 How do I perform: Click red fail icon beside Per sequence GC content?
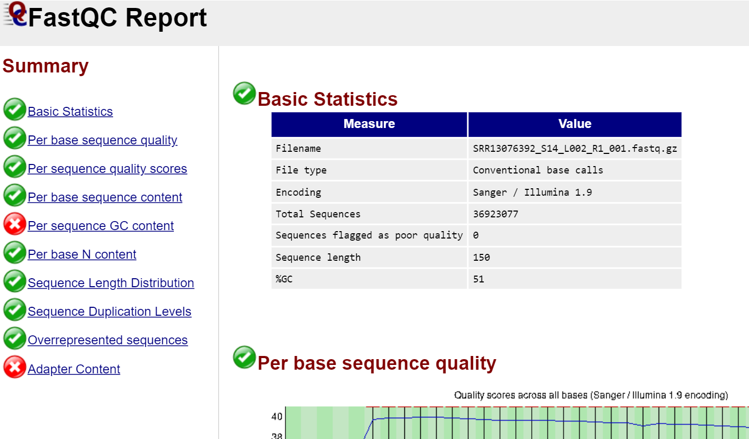[15, 224]
